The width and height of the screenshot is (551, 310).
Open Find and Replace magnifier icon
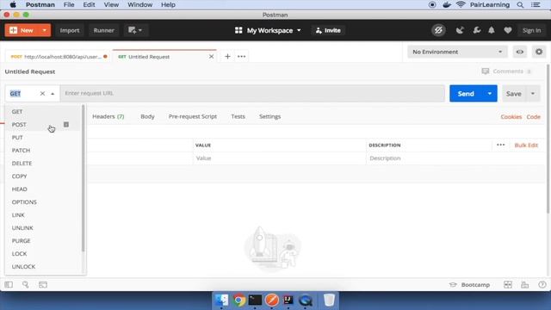click(26, 285)
